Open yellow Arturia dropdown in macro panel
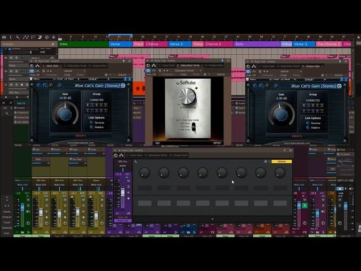The image size is (361, 271). (x=281, y=161)
